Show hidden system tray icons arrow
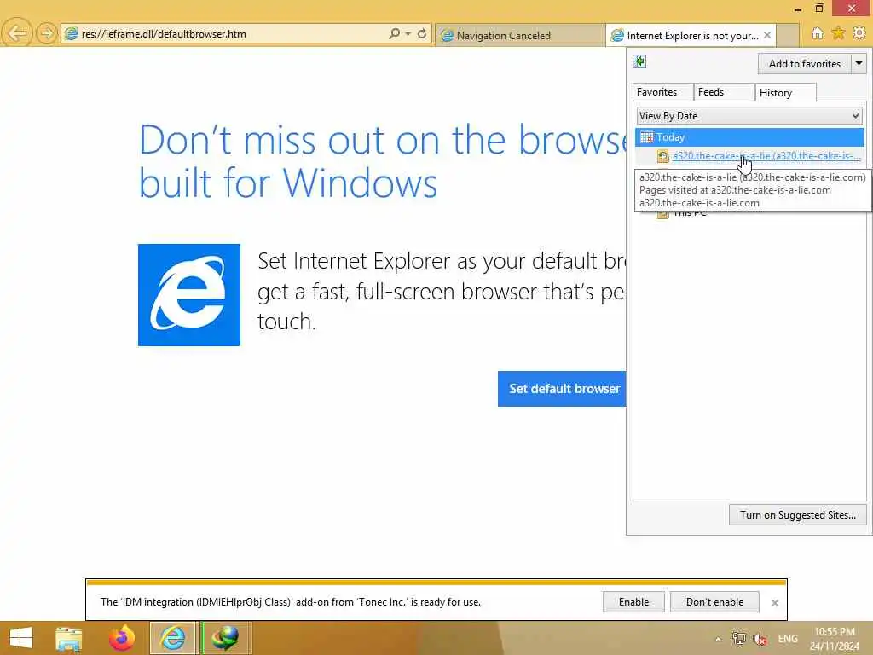The height and width of the screenshot is (655, 873). click(718, 639)
